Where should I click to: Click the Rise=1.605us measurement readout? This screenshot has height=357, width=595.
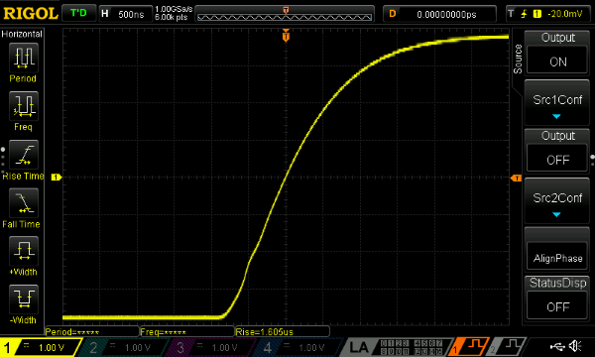click(283, 332)
